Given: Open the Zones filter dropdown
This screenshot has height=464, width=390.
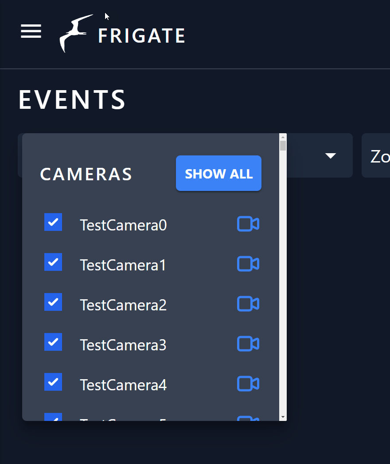Looking at the screenshot, I should point(376,155).
